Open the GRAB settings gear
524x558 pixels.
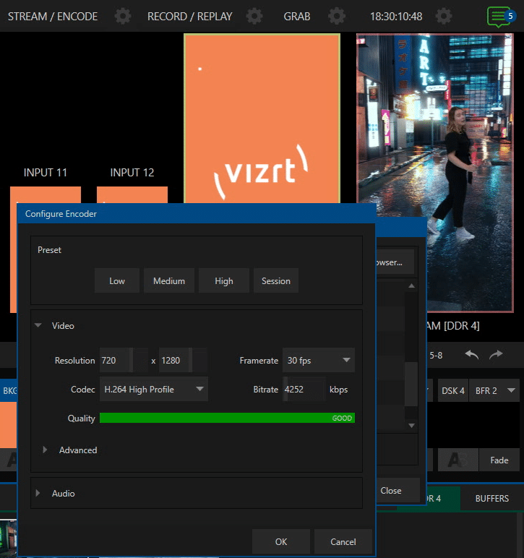tap(336, 16)
